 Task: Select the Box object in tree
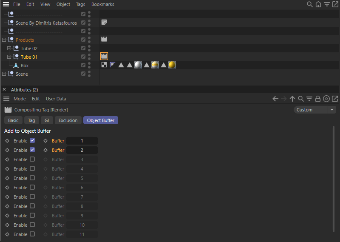(x=25, y=65)
